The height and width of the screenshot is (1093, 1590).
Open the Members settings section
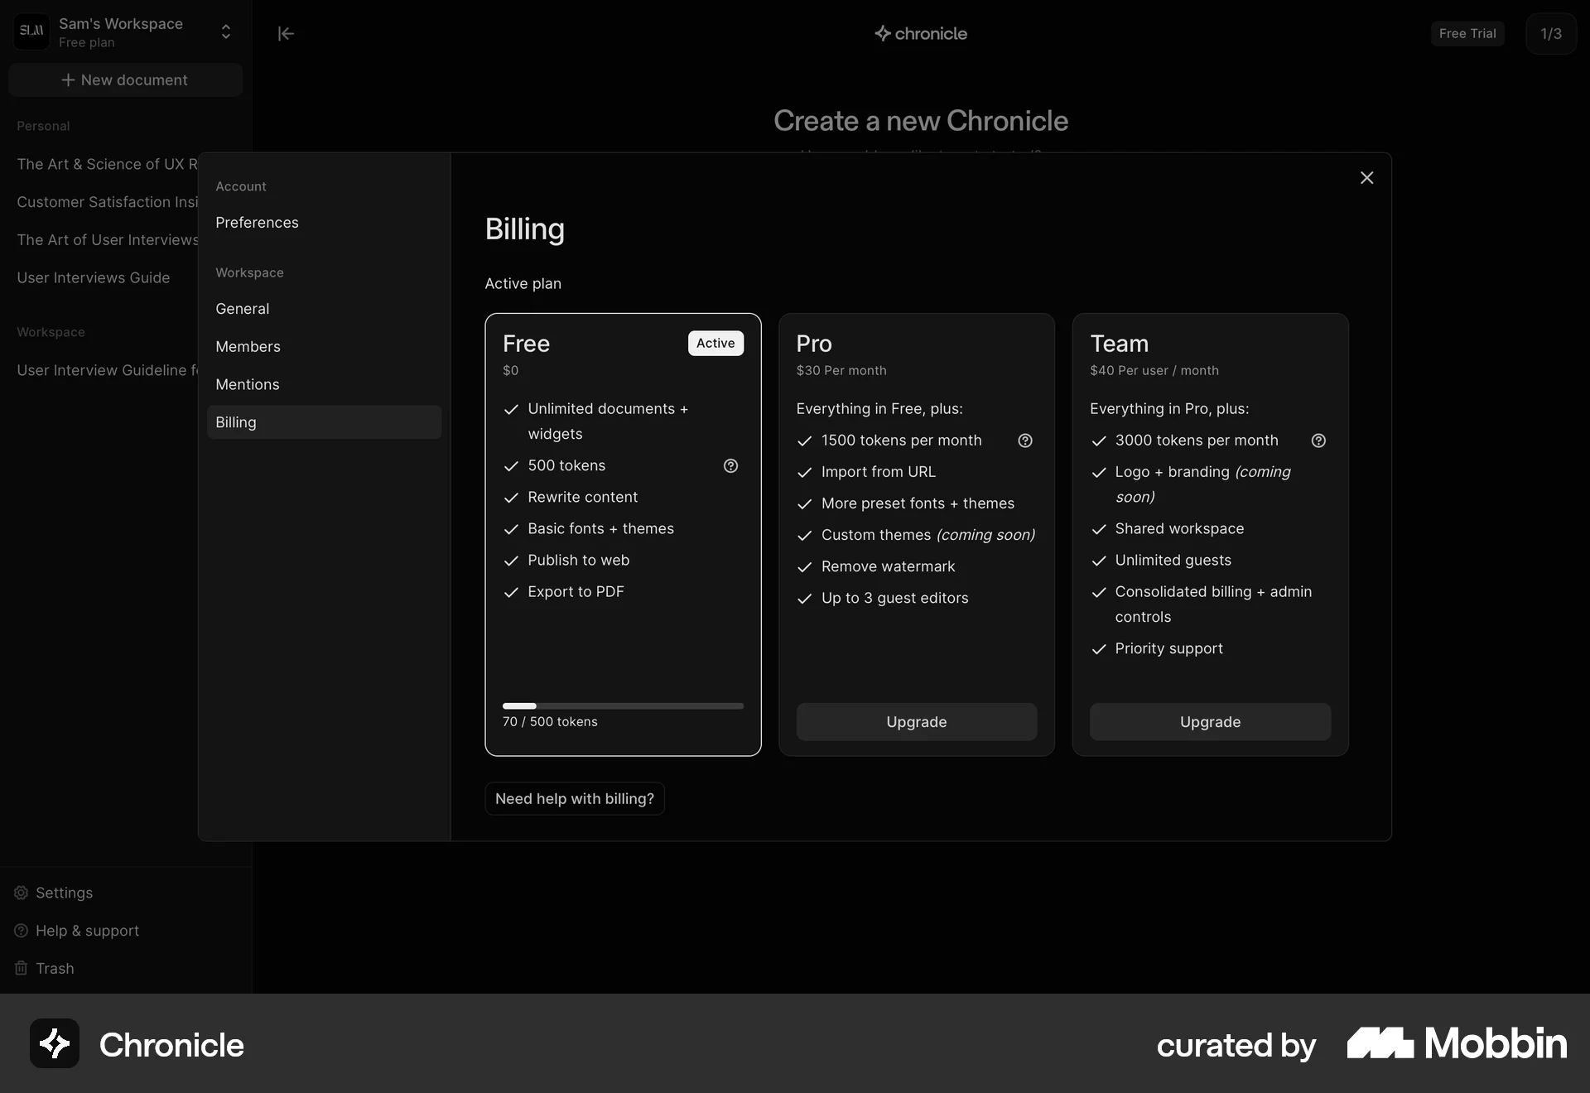point(248,346)
